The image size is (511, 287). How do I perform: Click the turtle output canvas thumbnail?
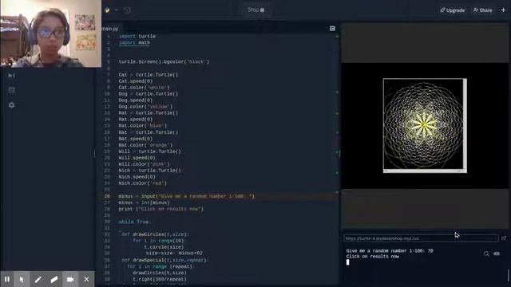click(423, 125)
